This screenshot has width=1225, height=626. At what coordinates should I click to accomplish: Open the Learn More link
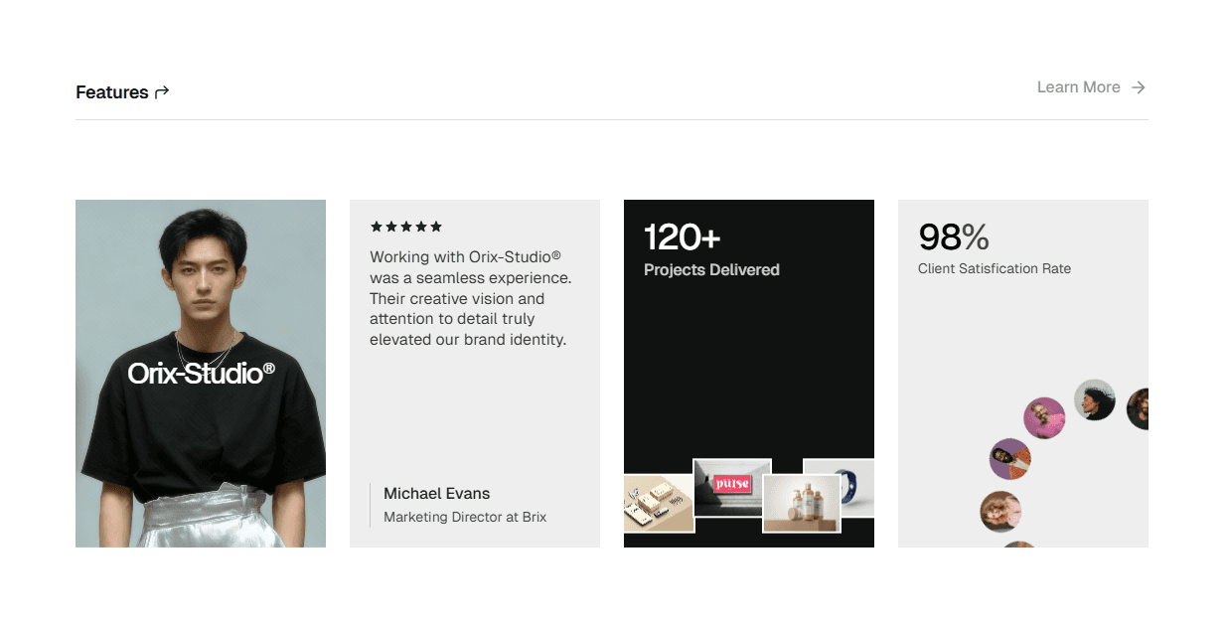pos(1091,87)
